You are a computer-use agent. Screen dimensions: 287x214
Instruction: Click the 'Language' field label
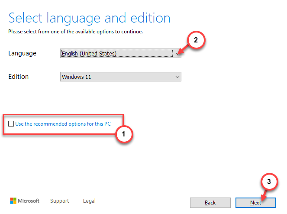point(23,53)
